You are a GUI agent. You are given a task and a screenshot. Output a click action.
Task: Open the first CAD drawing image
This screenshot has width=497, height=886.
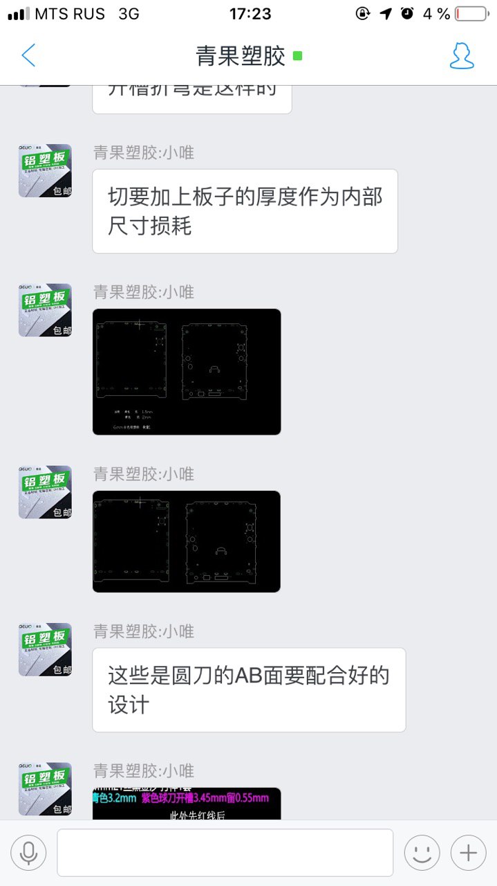(187, 372)
